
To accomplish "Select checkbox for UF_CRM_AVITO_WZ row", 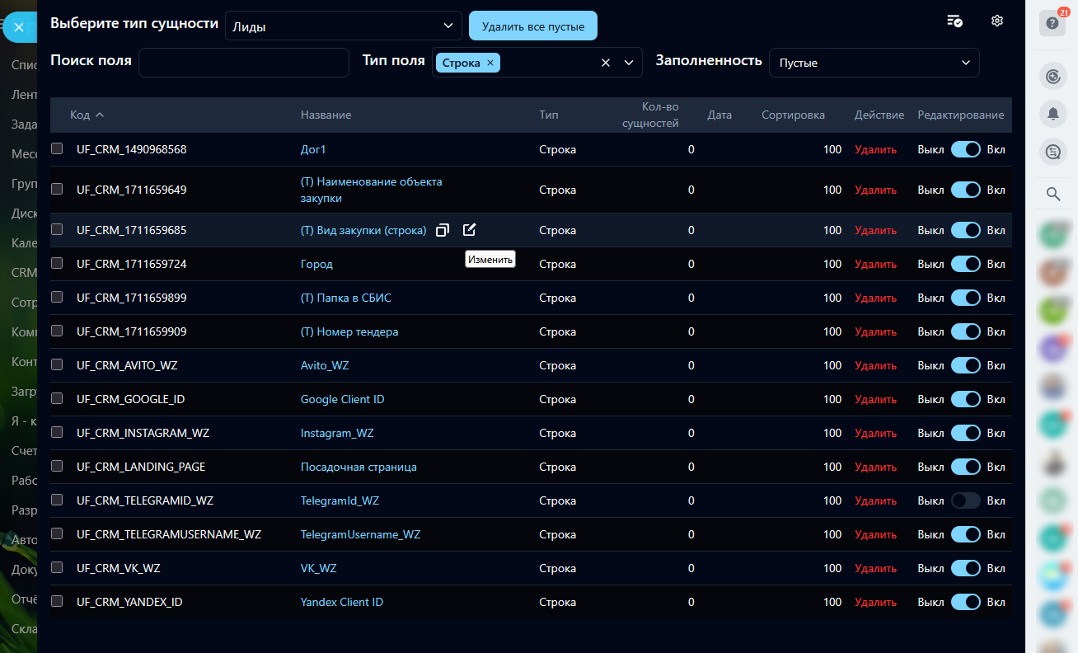I will pyautogui.click(x=57, y=364).
